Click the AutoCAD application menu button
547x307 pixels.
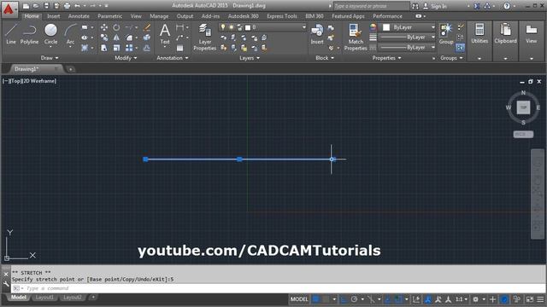click(x=9, y=9)
